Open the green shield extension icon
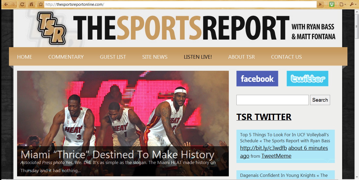 [332, 4]
